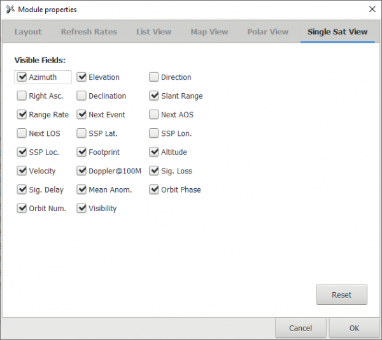Viewport: 382px width, 340px height.
Task: Select the List View tab
Action: [x=154, y=32]
